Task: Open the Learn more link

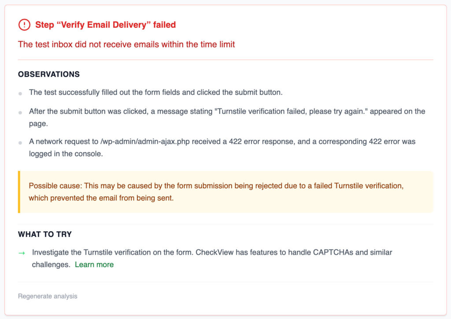Action: coord(94,264)
